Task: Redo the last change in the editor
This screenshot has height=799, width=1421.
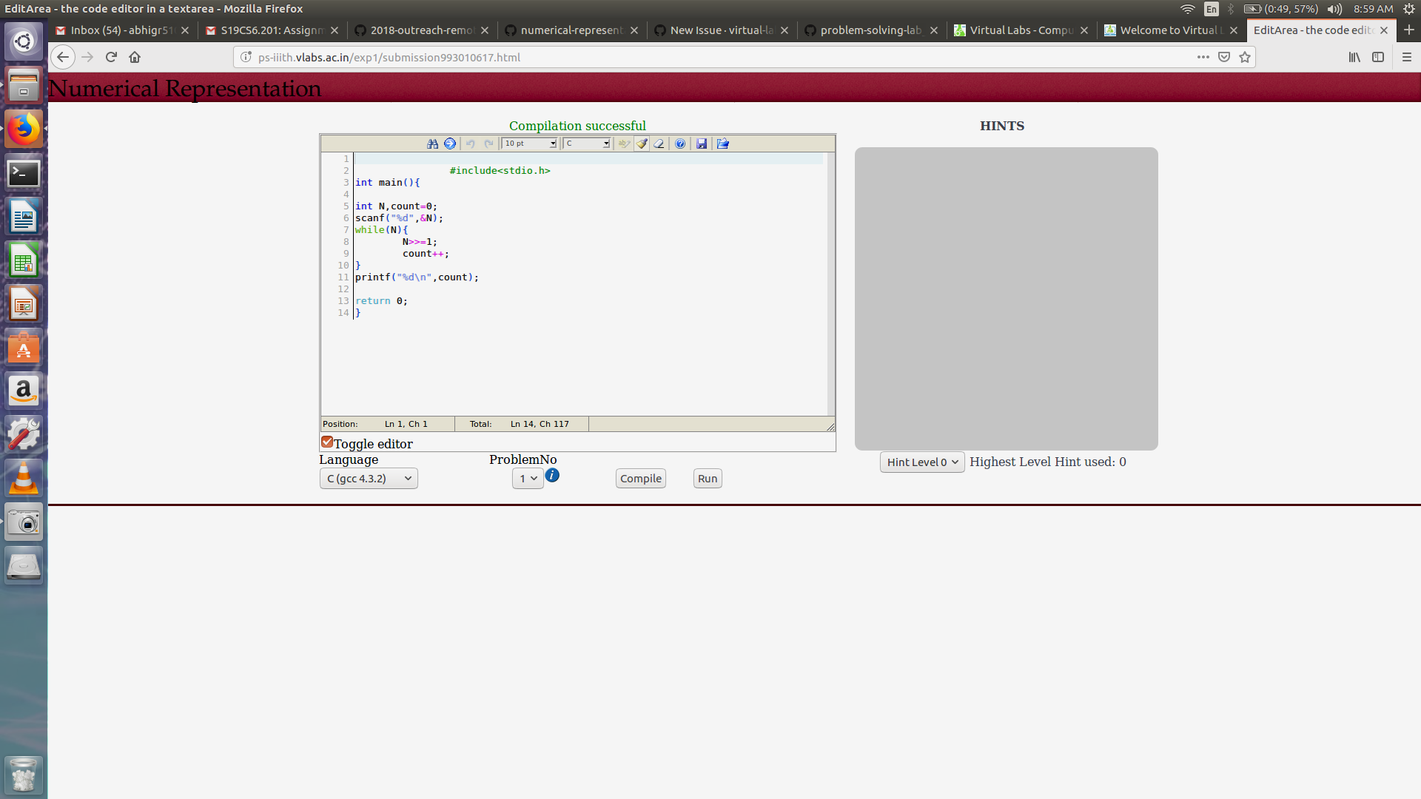Action: 488,144
